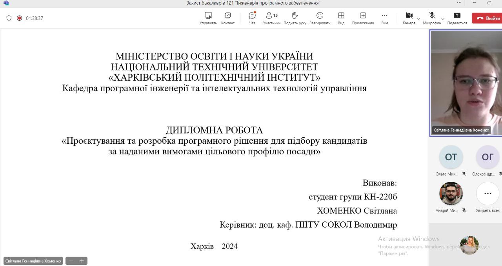This screenshot has width=502, height=266.
Task: Open the reactions menu
Action: pos(320,18)
